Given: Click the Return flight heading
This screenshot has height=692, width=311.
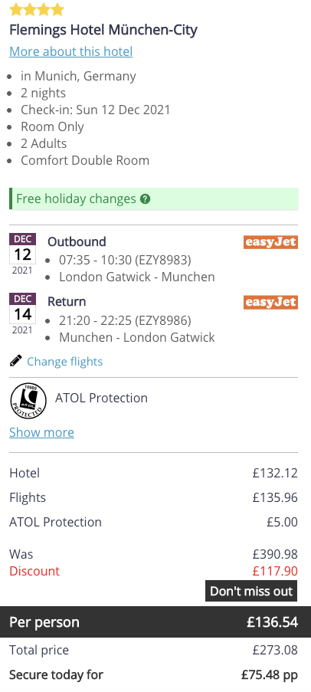Looking at the screenshot, I should (67, 302).
